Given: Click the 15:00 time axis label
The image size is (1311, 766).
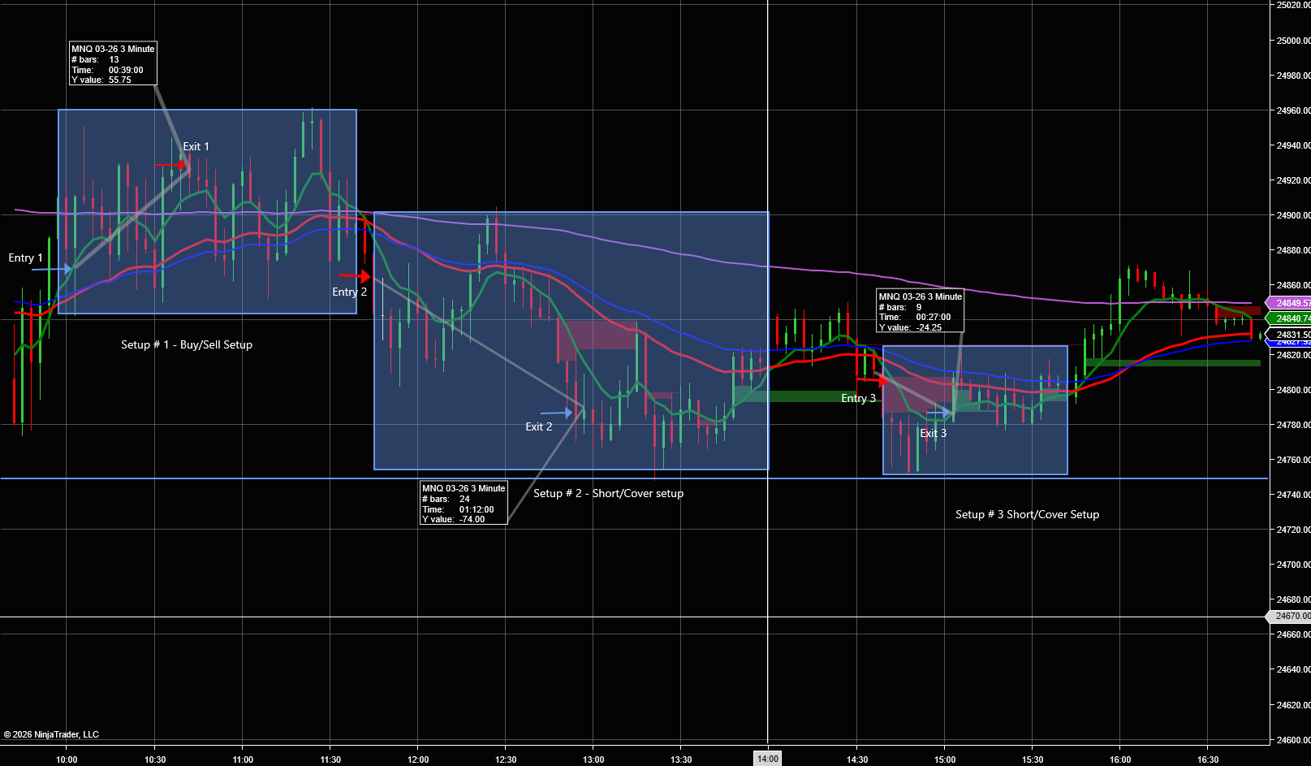Looking at the screenshot, I should (945, 760).
